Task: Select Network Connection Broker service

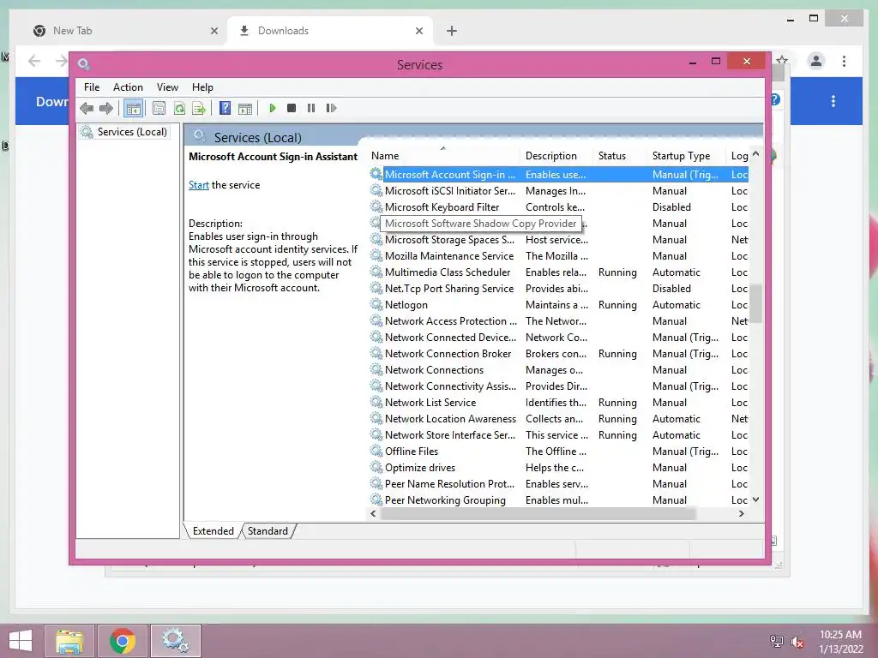Action: (x=558, y=354)
